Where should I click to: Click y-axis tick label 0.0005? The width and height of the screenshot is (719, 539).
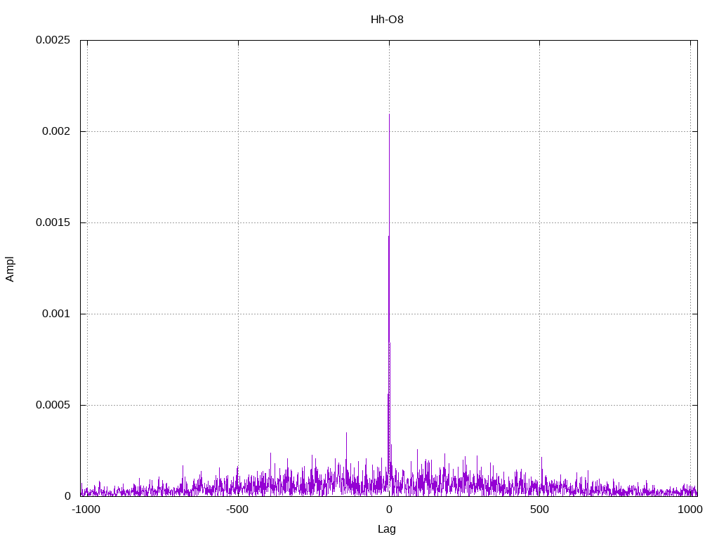point(53,405)
